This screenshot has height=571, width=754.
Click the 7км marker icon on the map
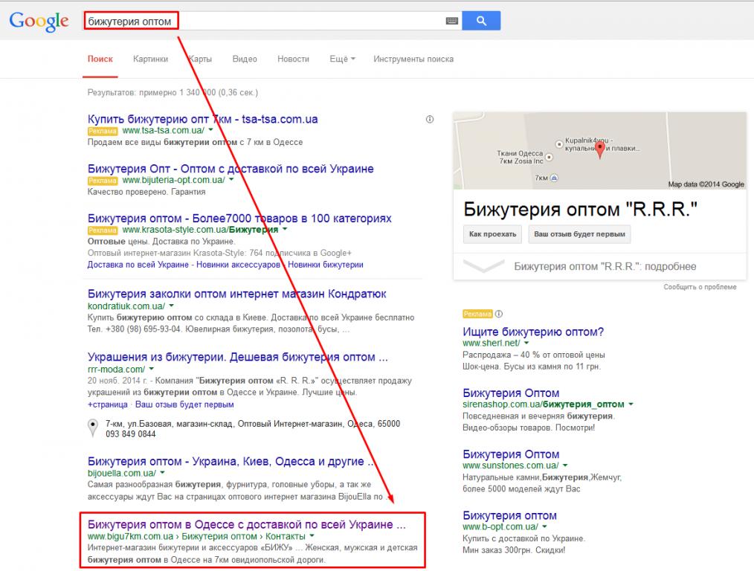[x=554, y=178]
